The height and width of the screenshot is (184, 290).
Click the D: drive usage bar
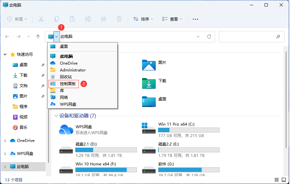106,150
